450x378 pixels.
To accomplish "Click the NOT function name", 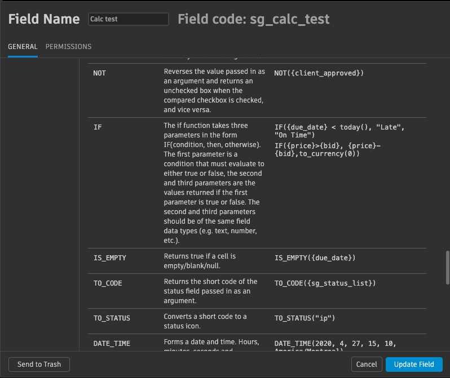I will [100, 73].
